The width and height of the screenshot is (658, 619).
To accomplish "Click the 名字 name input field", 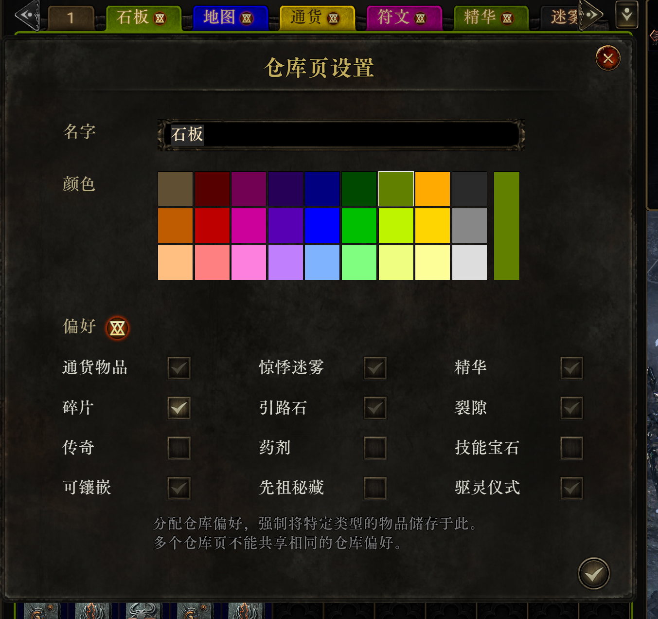I will tap(341, 135).
